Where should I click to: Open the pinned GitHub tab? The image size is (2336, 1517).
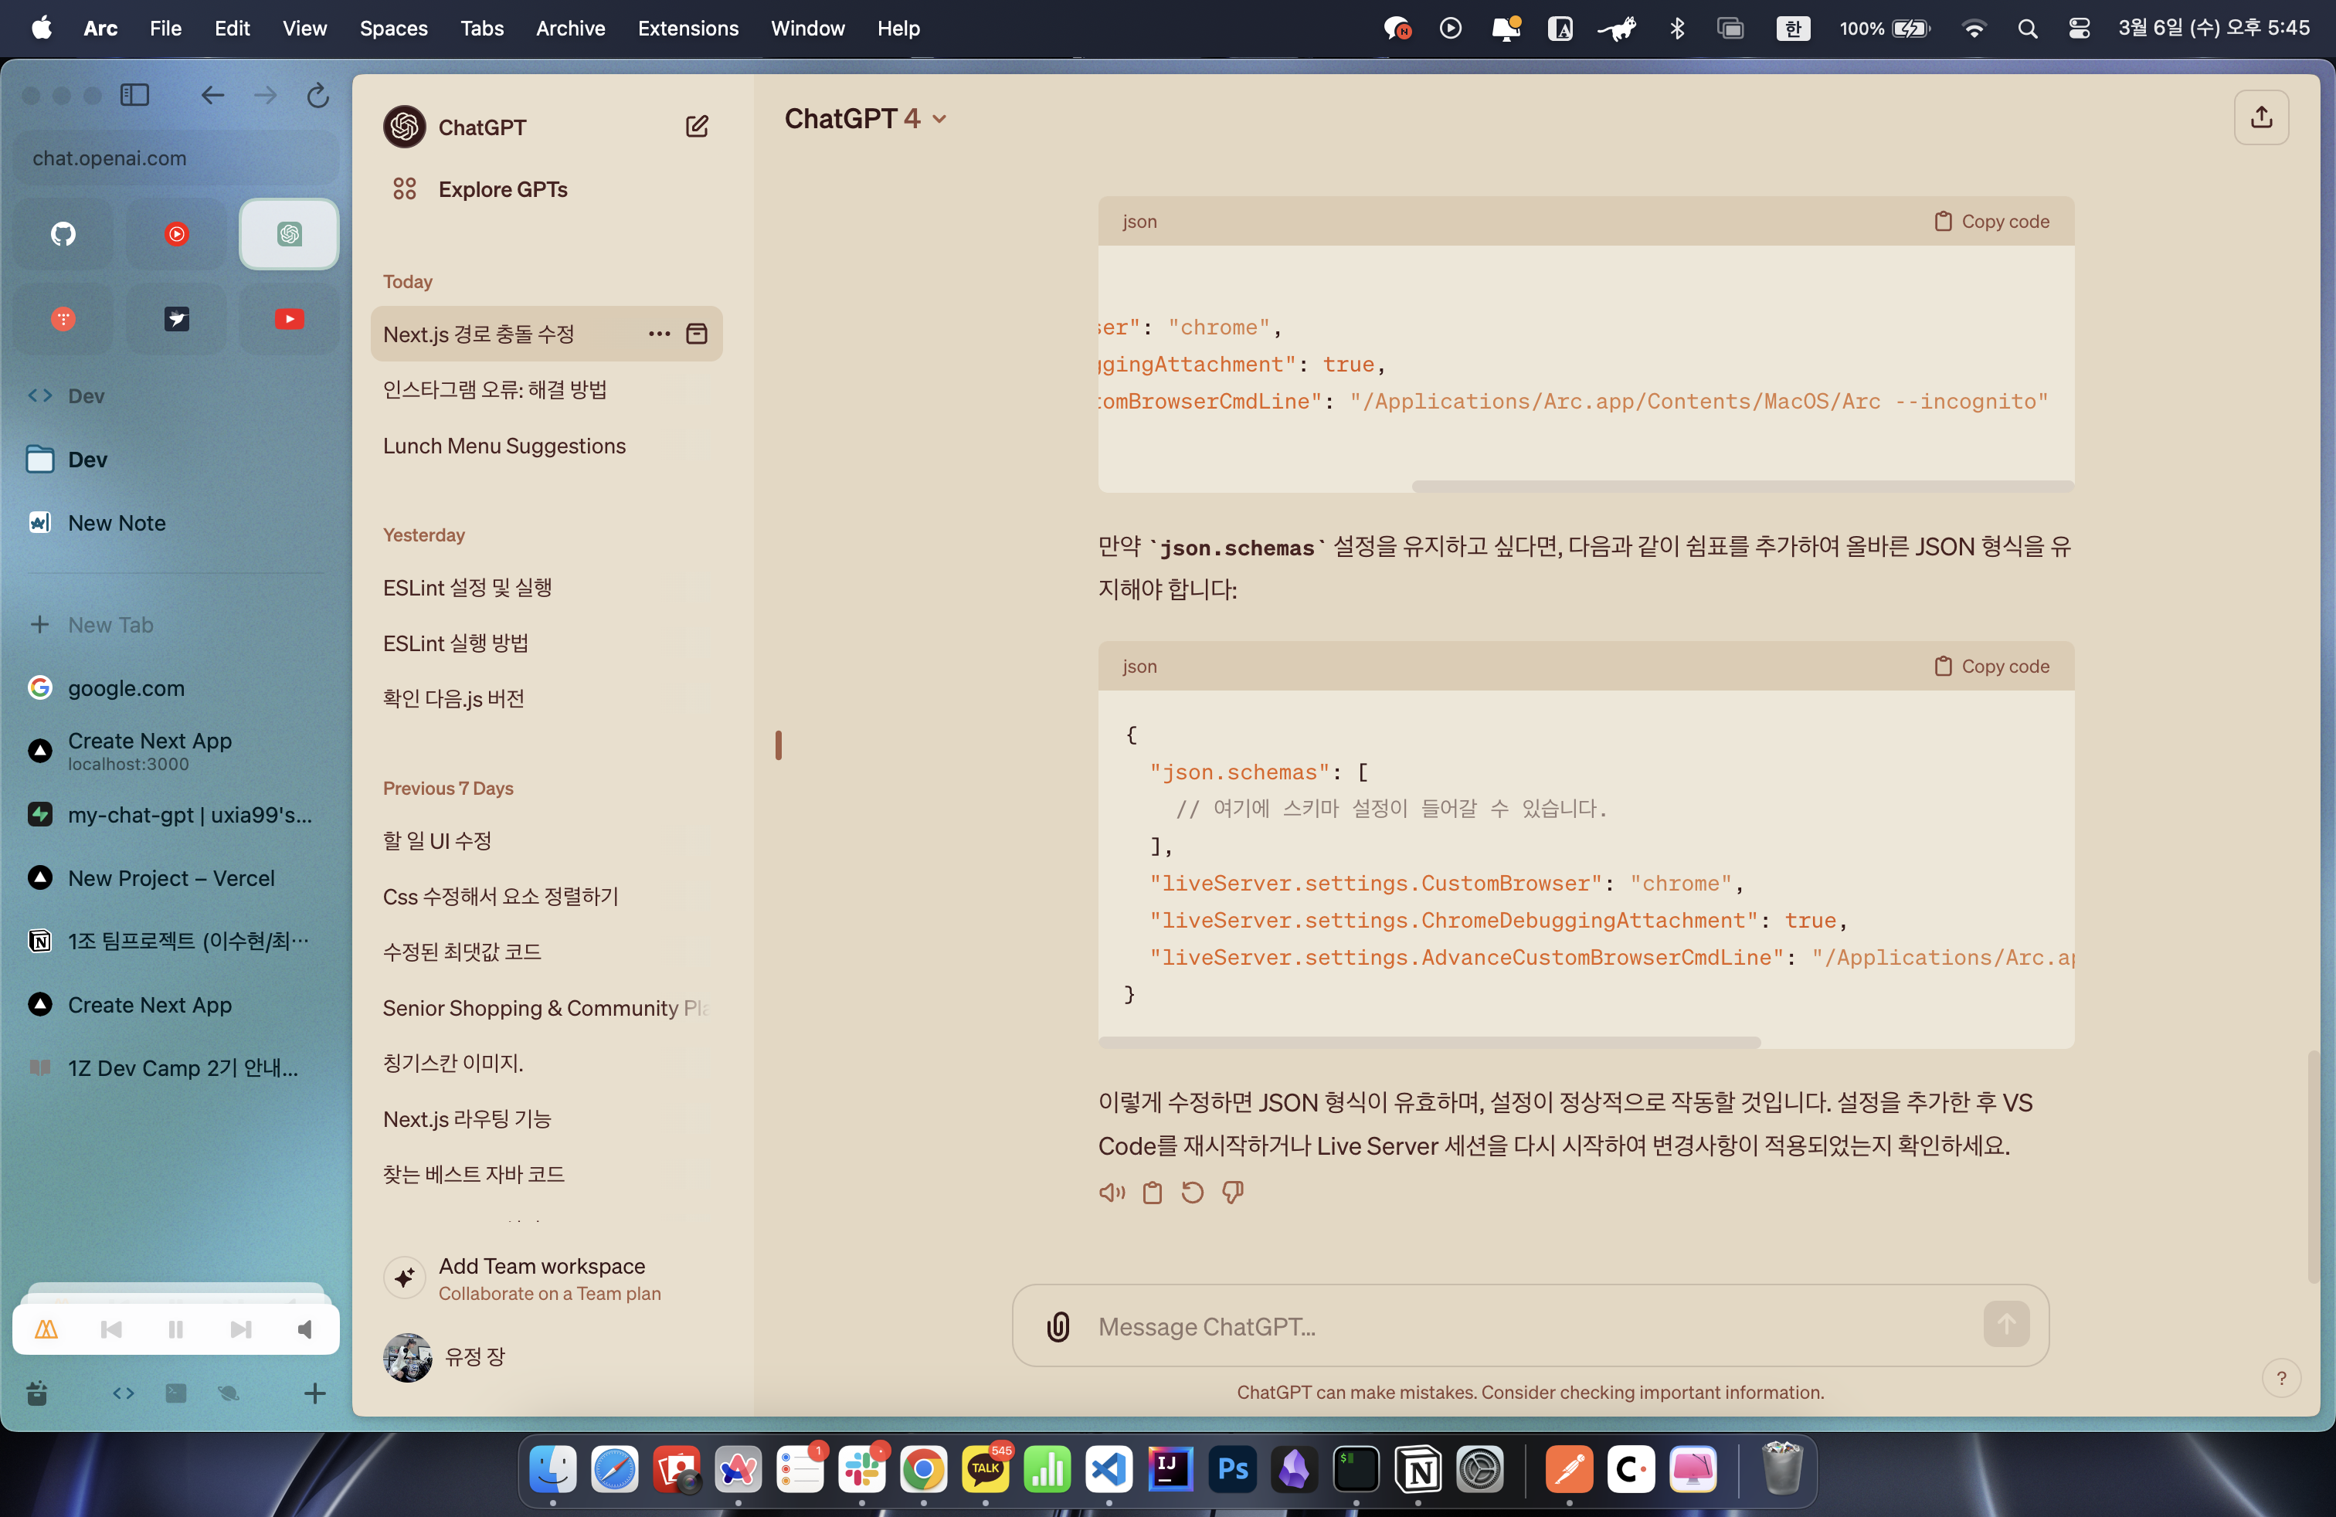(x=64, y=233)
